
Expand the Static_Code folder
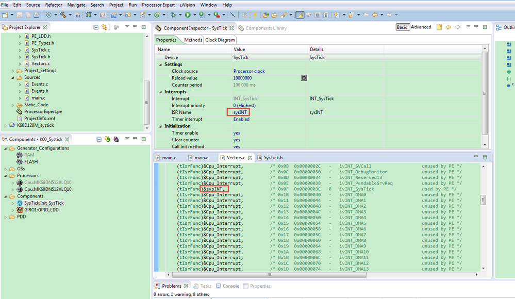[13, 105]
